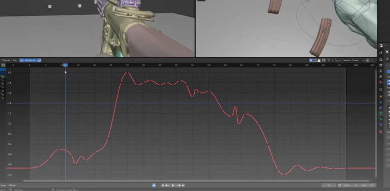The image size is (390, 191).
Task: Click the current frame field showing 11
Action: tap(329, 185)
